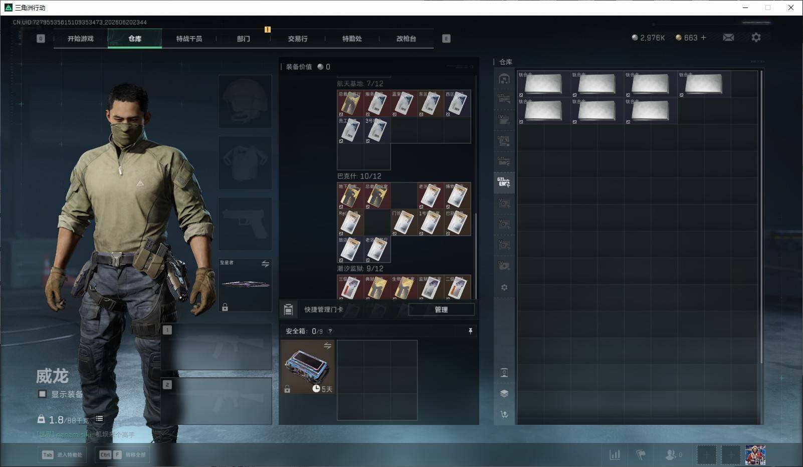Pin the 安全箱 panel

pyautogui.click(x=470, y=331)
